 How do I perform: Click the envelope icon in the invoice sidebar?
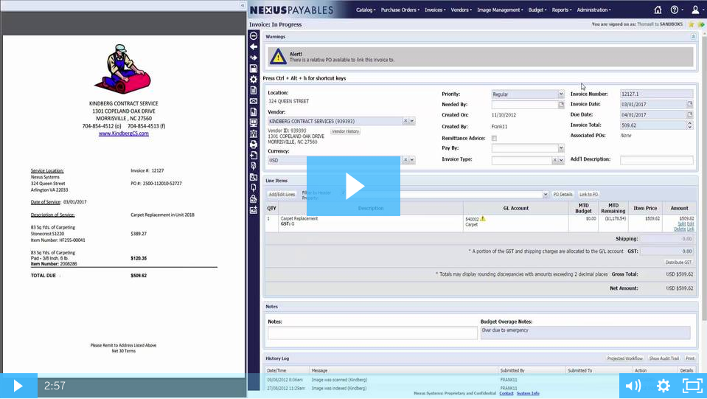click(254, 101)
